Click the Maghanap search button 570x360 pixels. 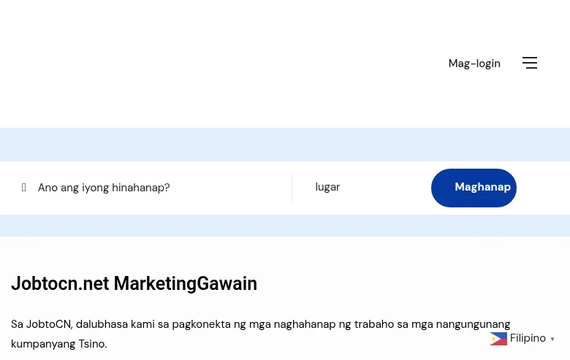[x=474, y=188]
